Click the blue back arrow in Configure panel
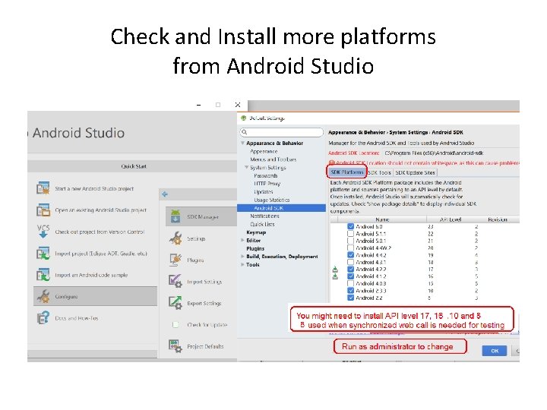547x410 pixels. pos(165,194)
